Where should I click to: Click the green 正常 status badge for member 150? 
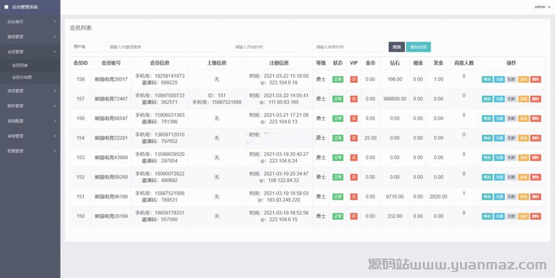point(338,216)
